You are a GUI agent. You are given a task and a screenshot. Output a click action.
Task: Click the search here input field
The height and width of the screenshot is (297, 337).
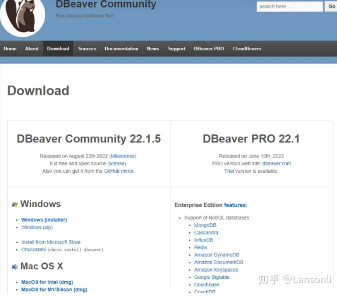point(289,6)
